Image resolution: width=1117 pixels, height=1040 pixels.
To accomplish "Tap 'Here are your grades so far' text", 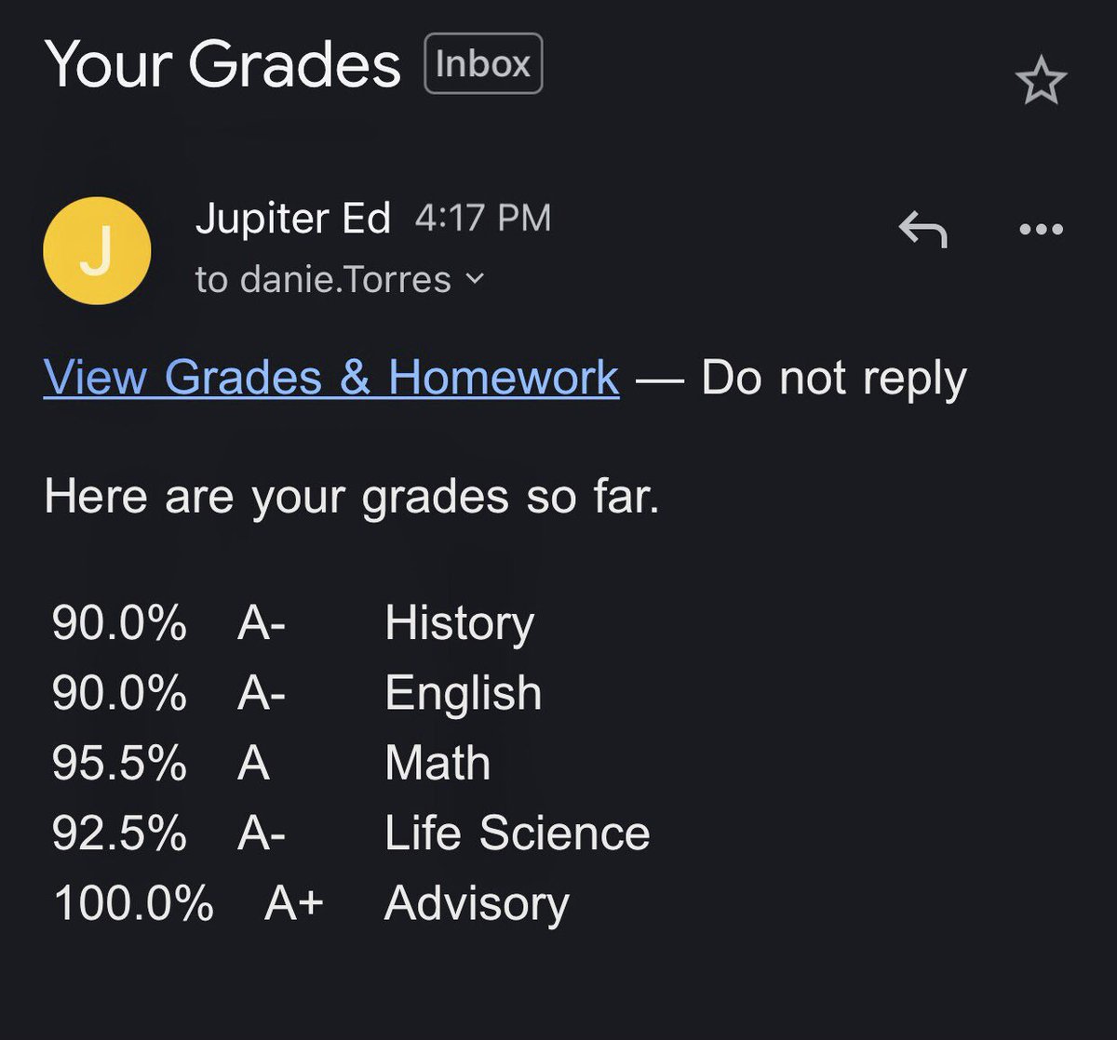I will tap(352, 497).
